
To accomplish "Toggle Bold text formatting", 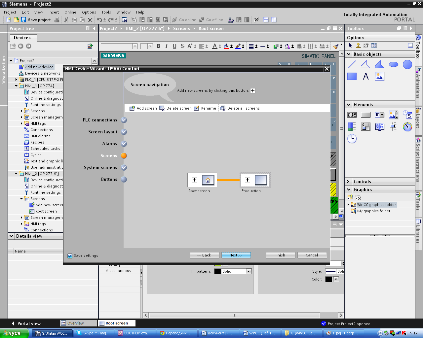I will coord(159,46).
